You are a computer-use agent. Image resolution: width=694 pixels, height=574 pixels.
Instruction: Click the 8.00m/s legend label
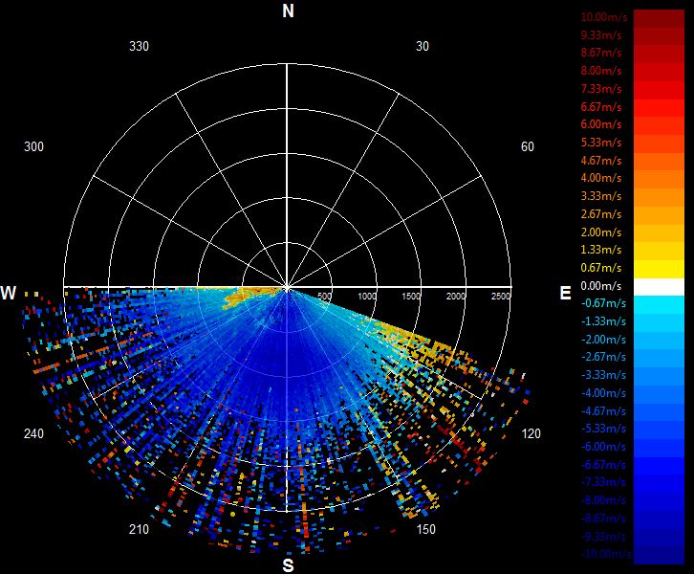[x=601, y=71]
